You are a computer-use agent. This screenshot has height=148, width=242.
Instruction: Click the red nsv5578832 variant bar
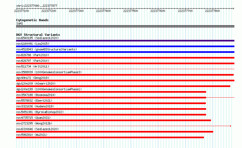click(x=111, y=103)
